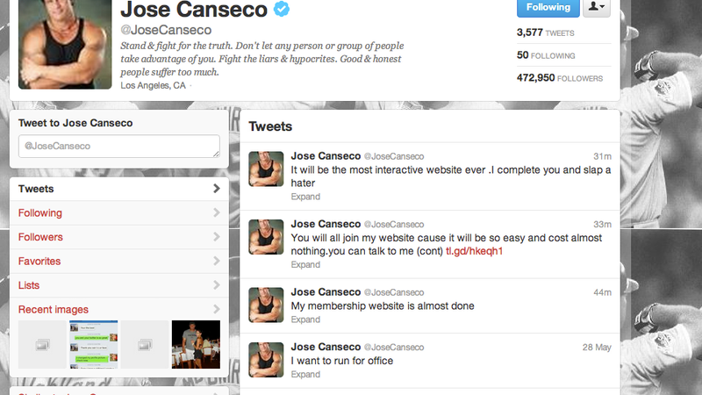
Task: View the chat screenshot recent image thumbnail
Action: (x=94, y=344)
